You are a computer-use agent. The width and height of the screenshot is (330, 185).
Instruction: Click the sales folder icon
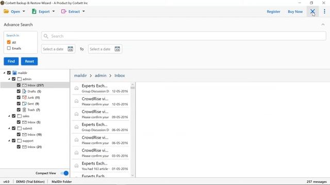click(x=20, y=116)
